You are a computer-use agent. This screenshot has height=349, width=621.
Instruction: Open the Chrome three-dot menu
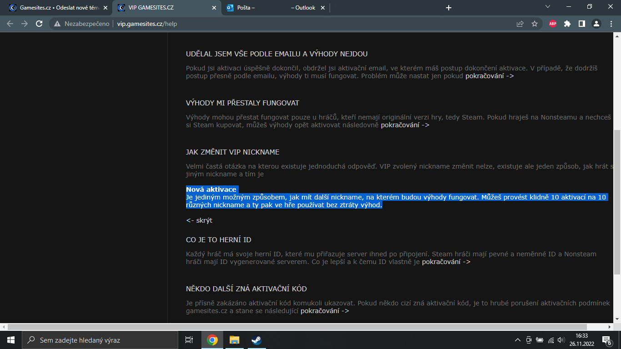[x=611, y=24]
